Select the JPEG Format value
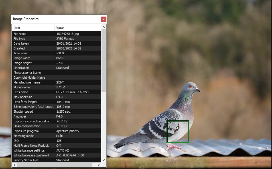 [65, 39]
